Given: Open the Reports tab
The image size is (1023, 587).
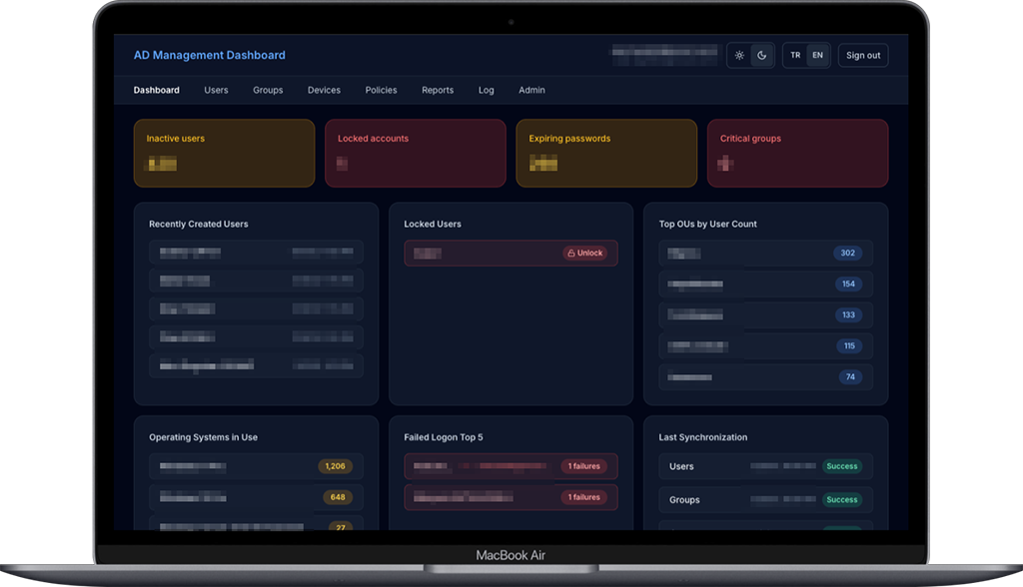Looking at the screenshot, I should [x=438, y=90].
